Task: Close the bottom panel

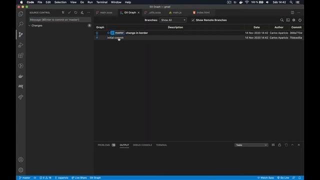Action: pyautogui.click(x=299, y=145)
